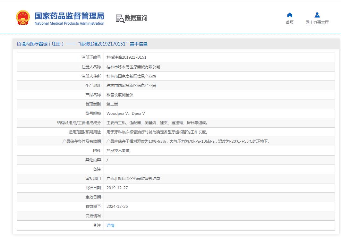341x237 pixels.
Task: Click the document icon beside 境内医疗器械
Action: pos(19,44)
